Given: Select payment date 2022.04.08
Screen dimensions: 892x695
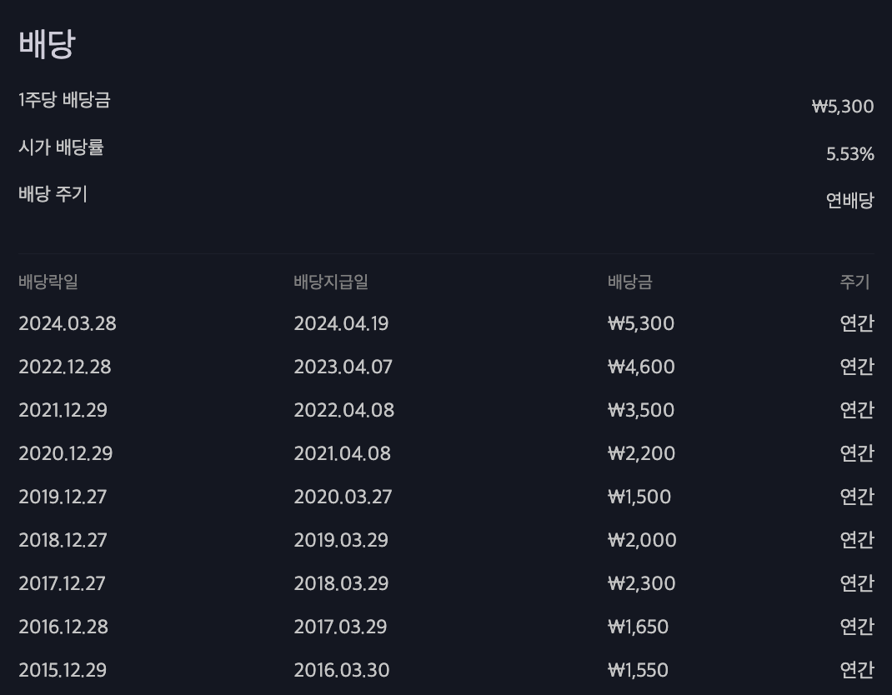Looking at the screenshot, I should pyautogui.click(x=344, y=410).
